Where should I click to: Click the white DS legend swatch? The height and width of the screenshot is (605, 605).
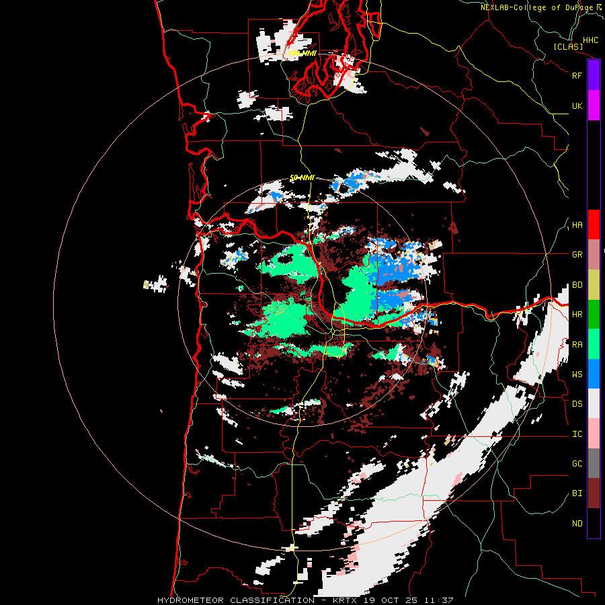click(594, 403)
